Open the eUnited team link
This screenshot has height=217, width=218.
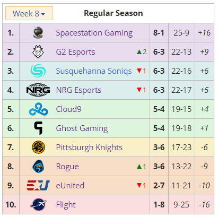pyautogui.click(x=70, y=186)
